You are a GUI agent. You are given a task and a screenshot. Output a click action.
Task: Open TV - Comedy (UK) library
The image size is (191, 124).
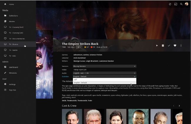[x=18, y=33]
